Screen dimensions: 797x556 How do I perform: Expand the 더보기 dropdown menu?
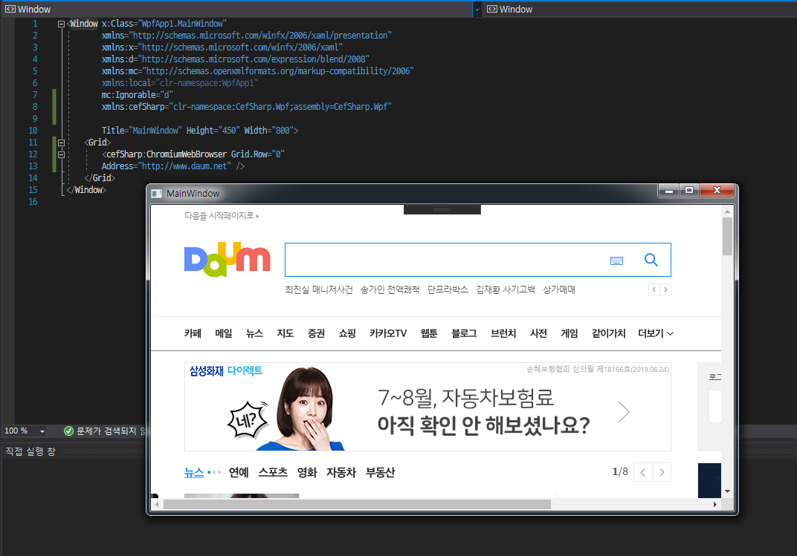pos(656,333)
